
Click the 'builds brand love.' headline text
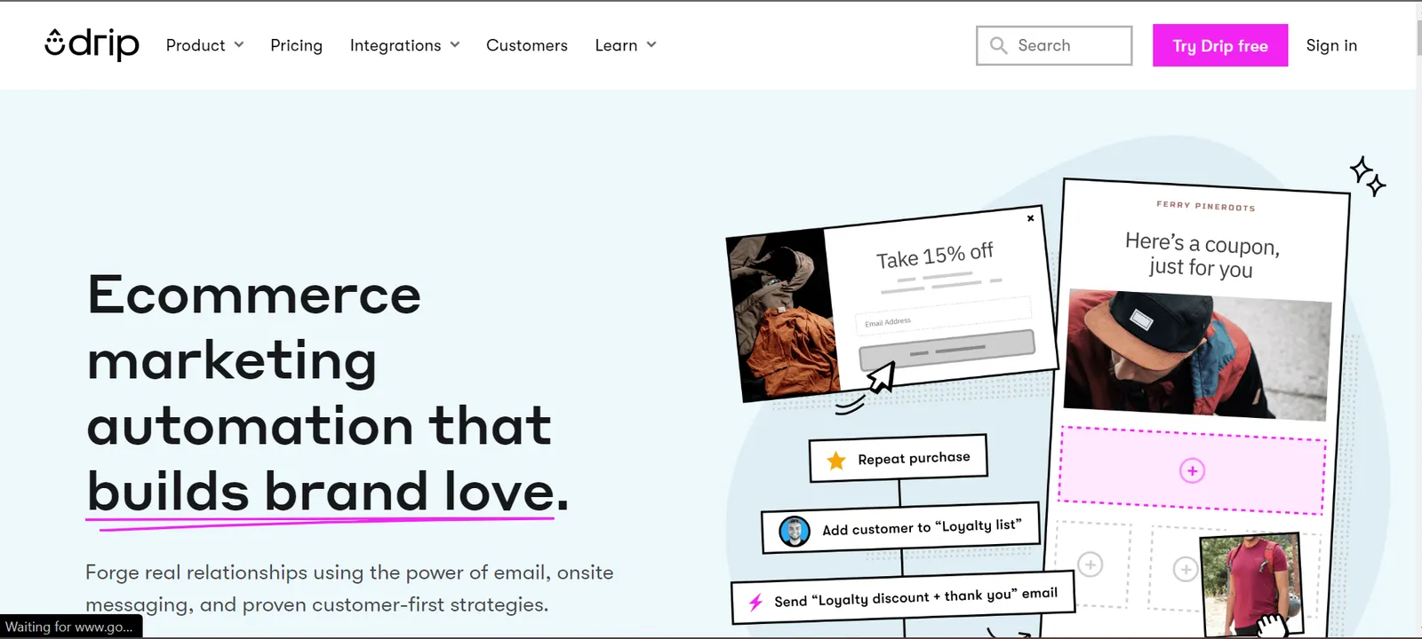click(x=327, y=492)
